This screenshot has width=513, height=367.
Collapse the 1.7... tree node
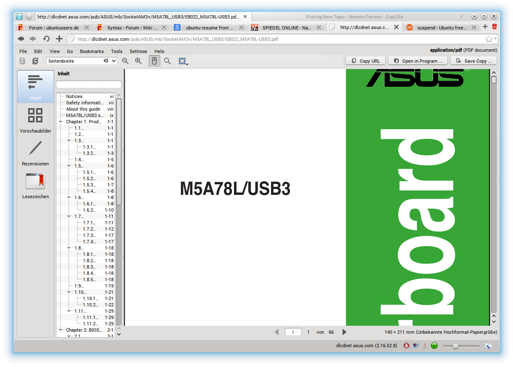[69, 216]
